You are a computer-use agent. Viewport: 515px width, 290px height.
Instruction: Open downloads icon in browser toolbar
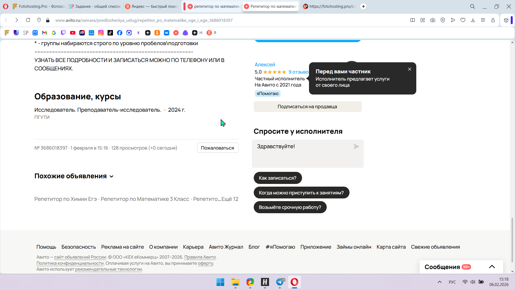(x=473, y=20)
